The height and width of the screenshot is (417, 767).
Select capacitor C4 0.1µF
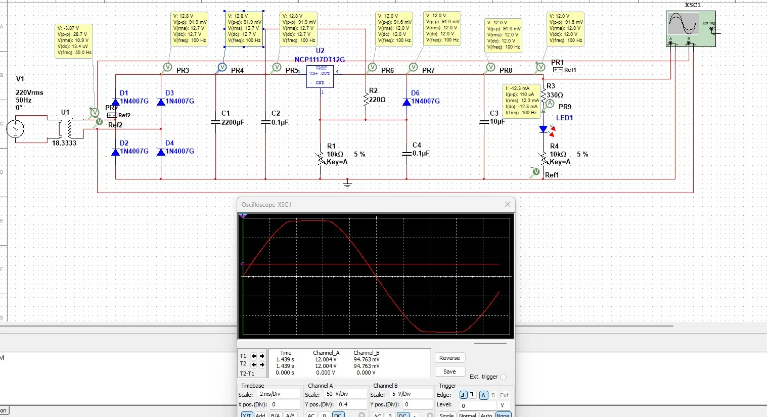(x=407, y=153)
